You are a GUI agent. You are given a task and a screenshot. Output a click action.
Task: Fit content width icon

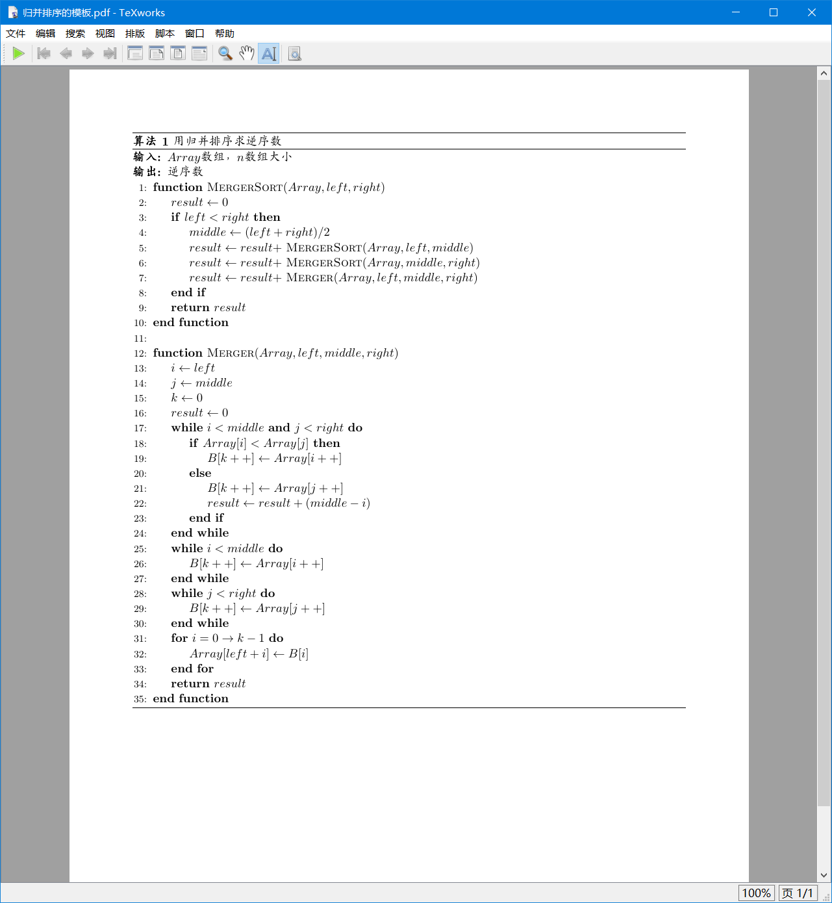click(x=199, y=53)
